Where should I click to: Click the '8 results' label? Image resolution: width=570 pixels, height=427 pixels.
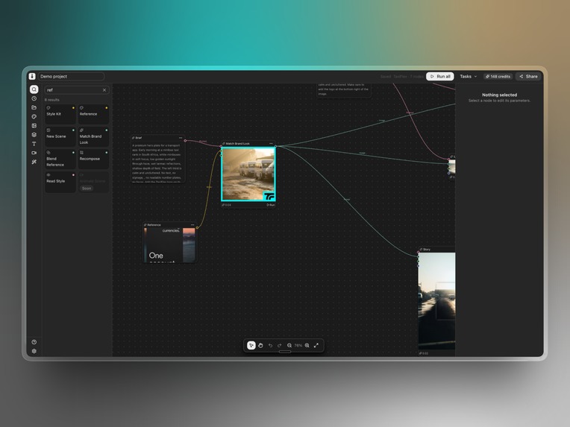click(x=52, y=100)
